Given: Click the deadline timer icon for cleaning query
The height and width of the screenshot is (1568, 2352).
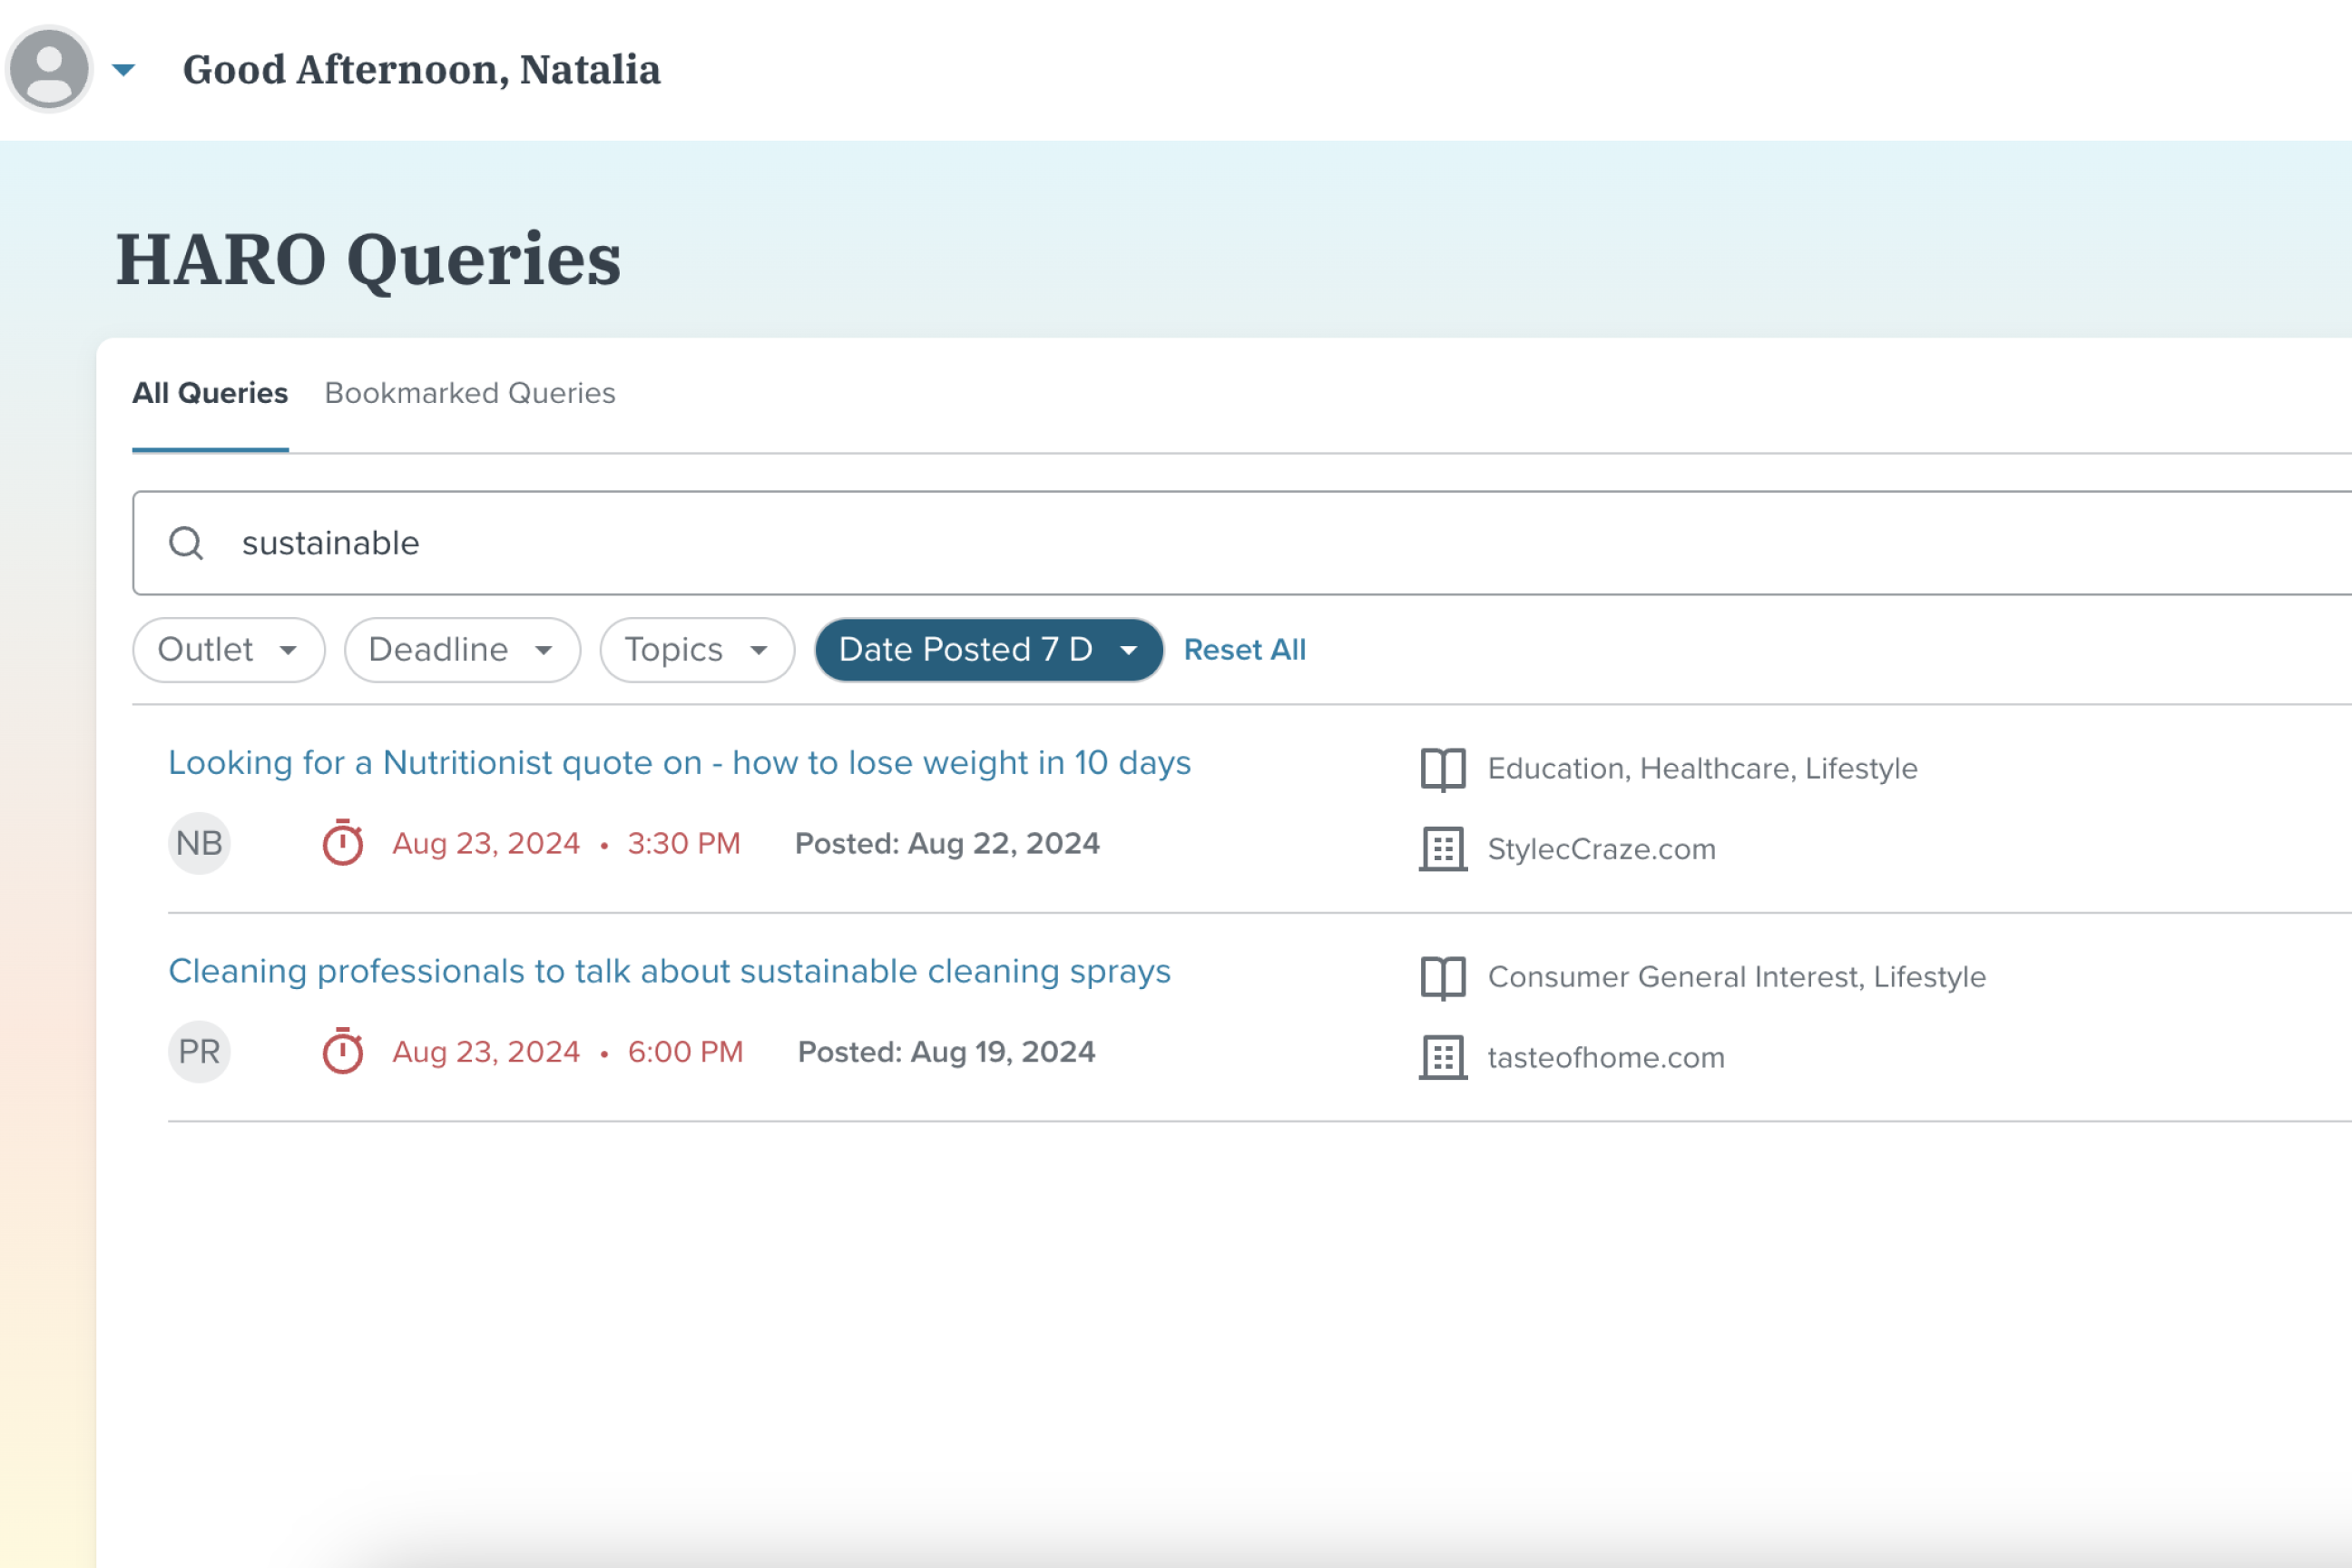Looking at the screenshot, I should 343,1051.
